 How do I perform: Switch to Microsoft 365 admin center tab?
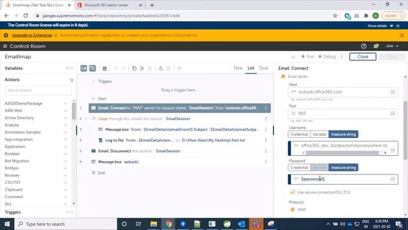106,5
